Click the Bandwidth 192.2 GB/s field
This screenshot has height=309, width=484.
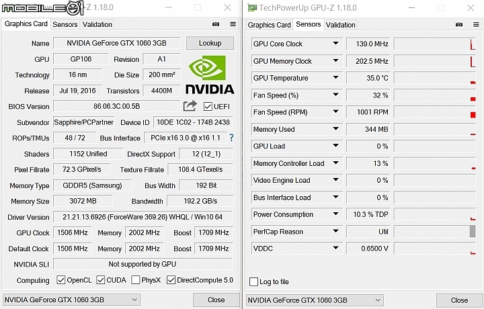point(200,201)
